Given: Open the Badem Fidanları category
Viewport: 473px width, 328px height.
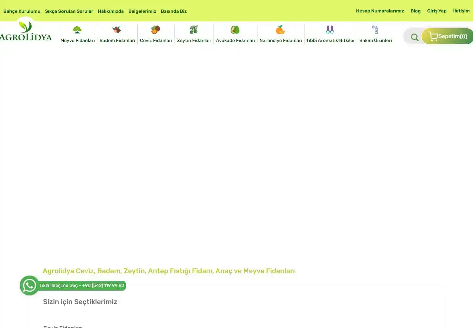Looking at the screenshot, I should (117, 40).
